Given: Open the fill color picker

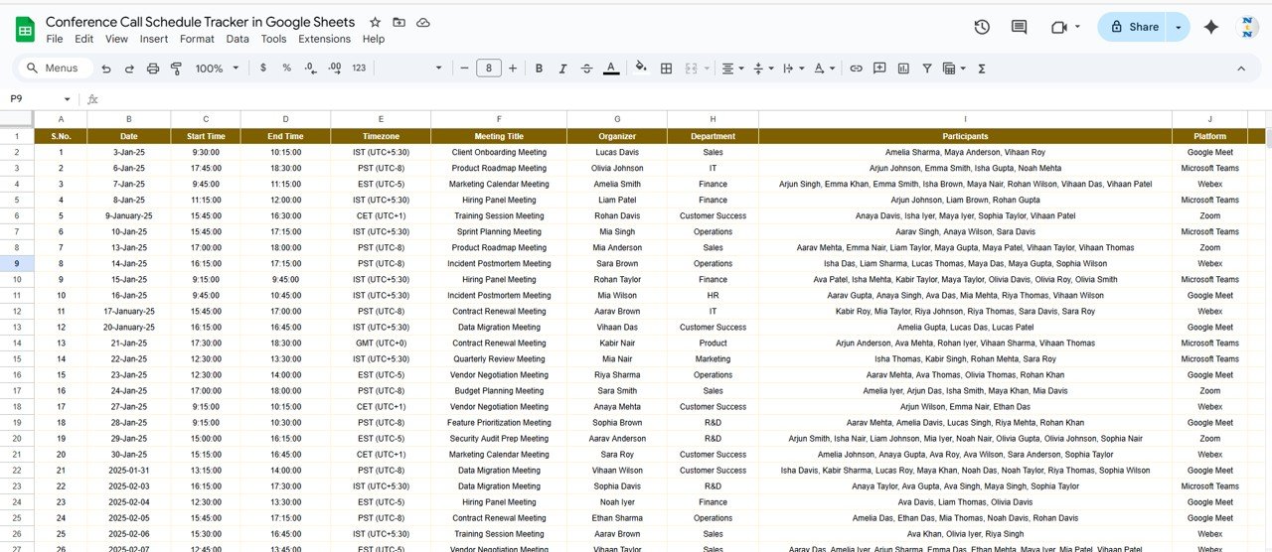Looking at the screenshot, I should click(641, 69).
